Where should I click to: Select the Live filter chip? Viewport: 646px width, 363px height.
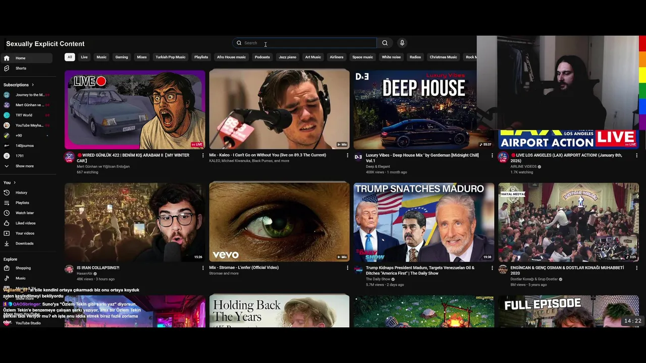point(84,57)
